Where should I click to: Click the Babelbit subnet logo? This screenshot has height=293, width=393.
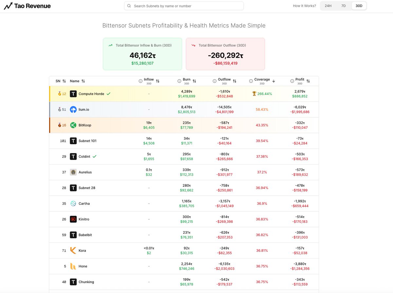(x=73, y=235)
